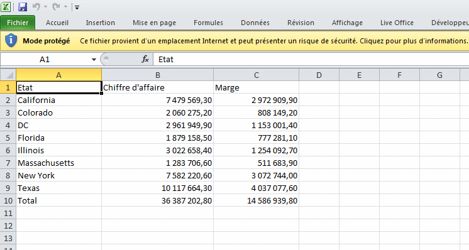This screenshot has width=469, height=250.
Task: Click the Redo arrow icon
Action: click(56, 6)
